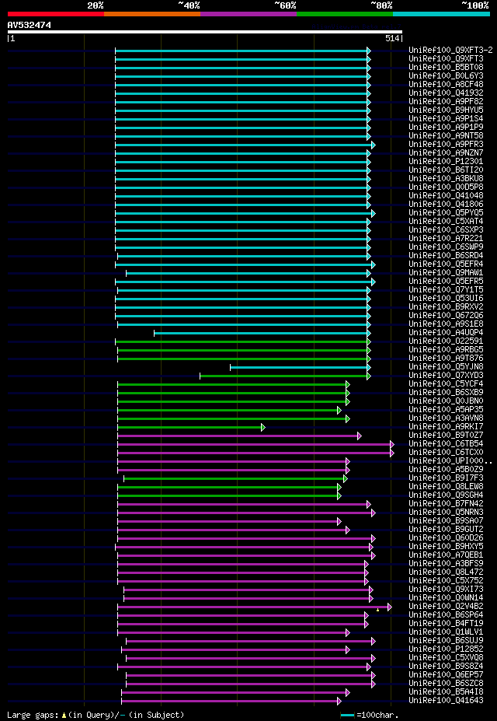Open the UniRef100_B5BT08 hit label
The image size is (497, 721).
pyautogui.click(x=446, y=67)
